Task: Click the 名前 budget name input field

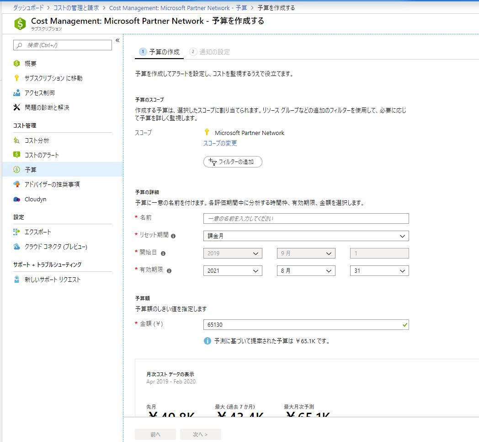Action: [x=306, y=218]
